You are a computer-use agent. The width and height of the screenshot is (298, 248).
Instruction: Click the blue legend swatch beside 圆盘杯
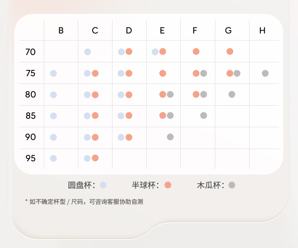point(103,185)
